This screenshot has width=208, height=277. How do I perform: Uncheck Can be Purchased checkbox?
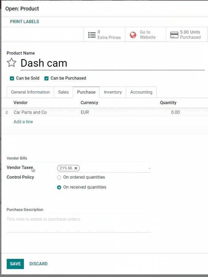tap(46, 78)
